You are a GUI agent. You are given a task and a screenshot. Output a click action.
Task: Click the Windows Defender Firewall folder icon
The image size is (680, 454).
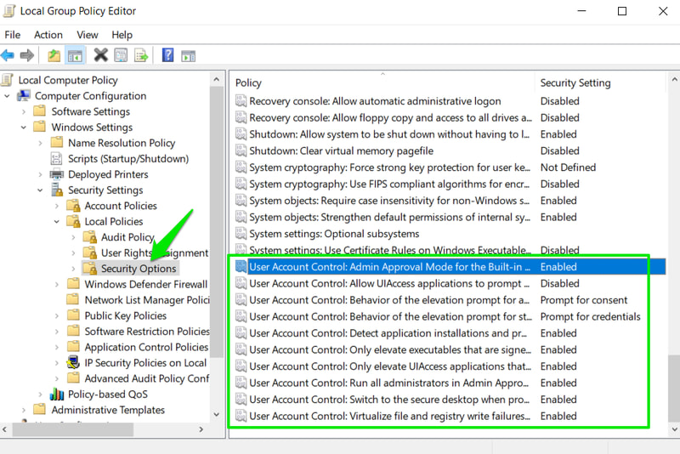[x=73, y=284]
